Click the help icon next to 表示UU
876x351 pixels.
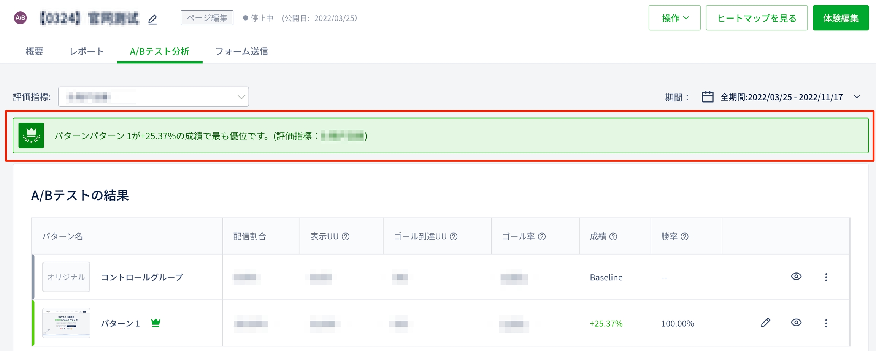[346, 237]
